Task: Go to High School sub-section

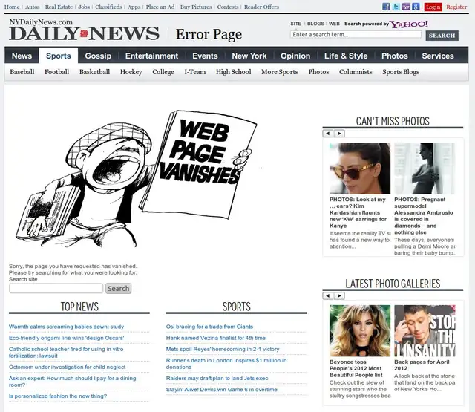Action: tap(234, 72)
